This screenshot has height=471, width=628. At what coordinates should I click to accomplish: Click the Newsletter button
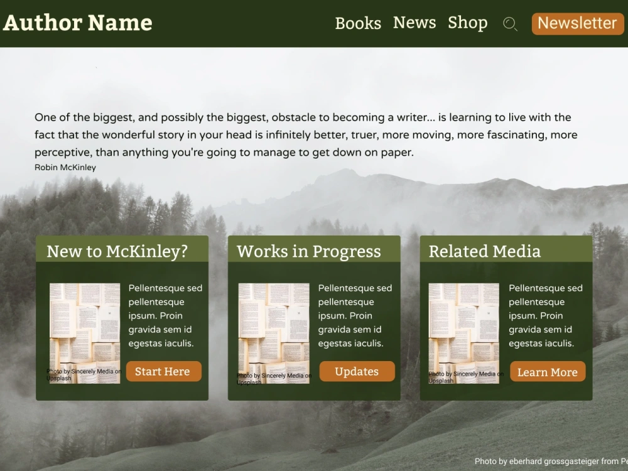click(578, 23)
